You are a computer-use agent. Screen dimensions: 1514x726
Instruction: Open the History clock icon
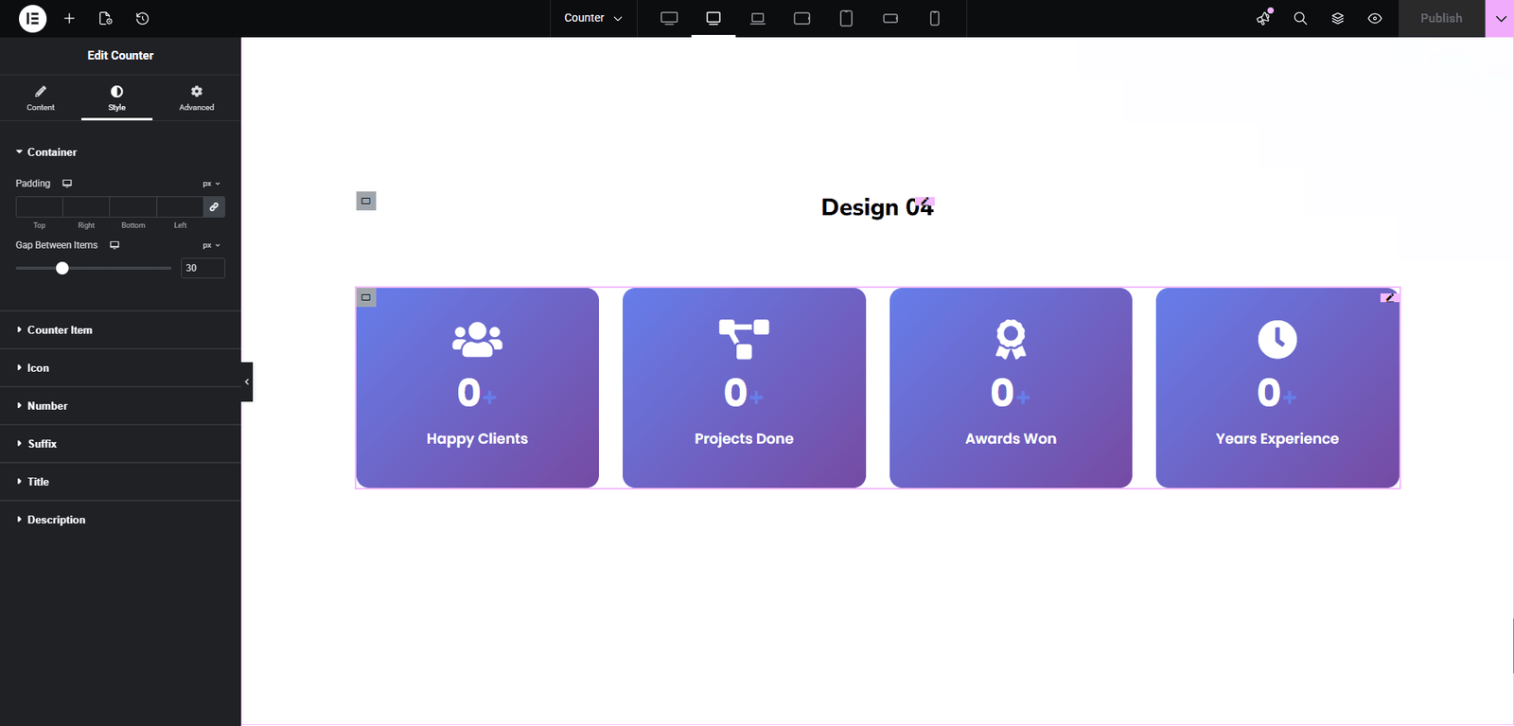(x=142, y=18)
